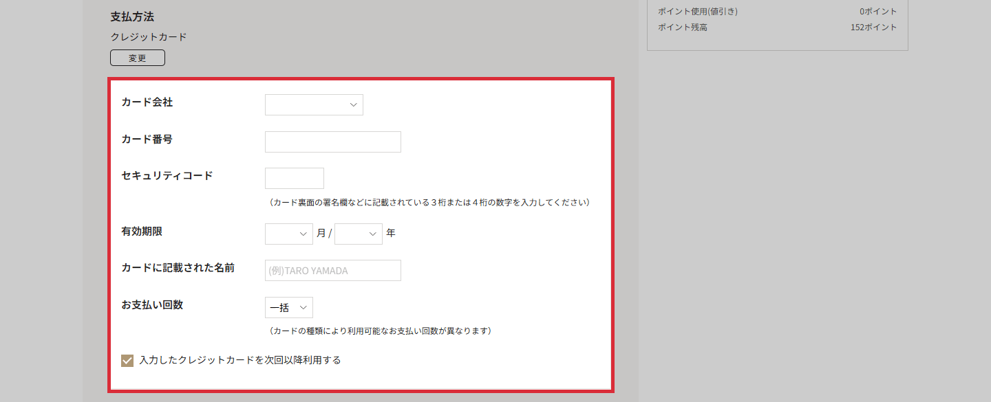
Task: Expand the 有効期限 year dropdown
Action: coord(358,234)
